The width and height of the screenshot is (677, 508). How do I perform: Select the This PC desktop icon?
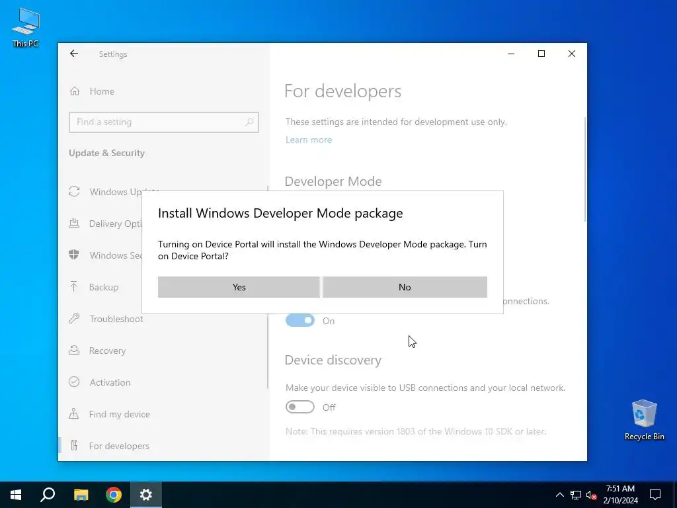coord(26,27)
